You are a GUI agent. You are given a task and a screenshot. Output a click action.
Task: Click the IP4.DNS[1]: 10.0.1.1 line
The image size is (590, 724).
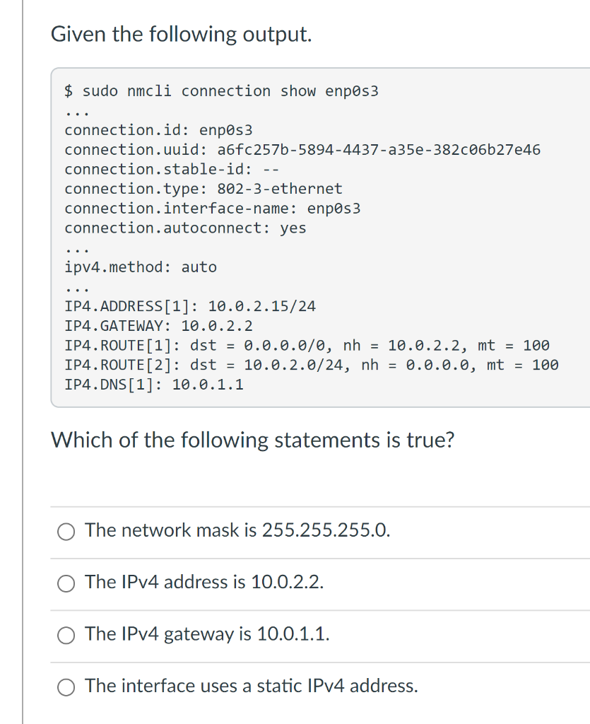pos(153,385)
